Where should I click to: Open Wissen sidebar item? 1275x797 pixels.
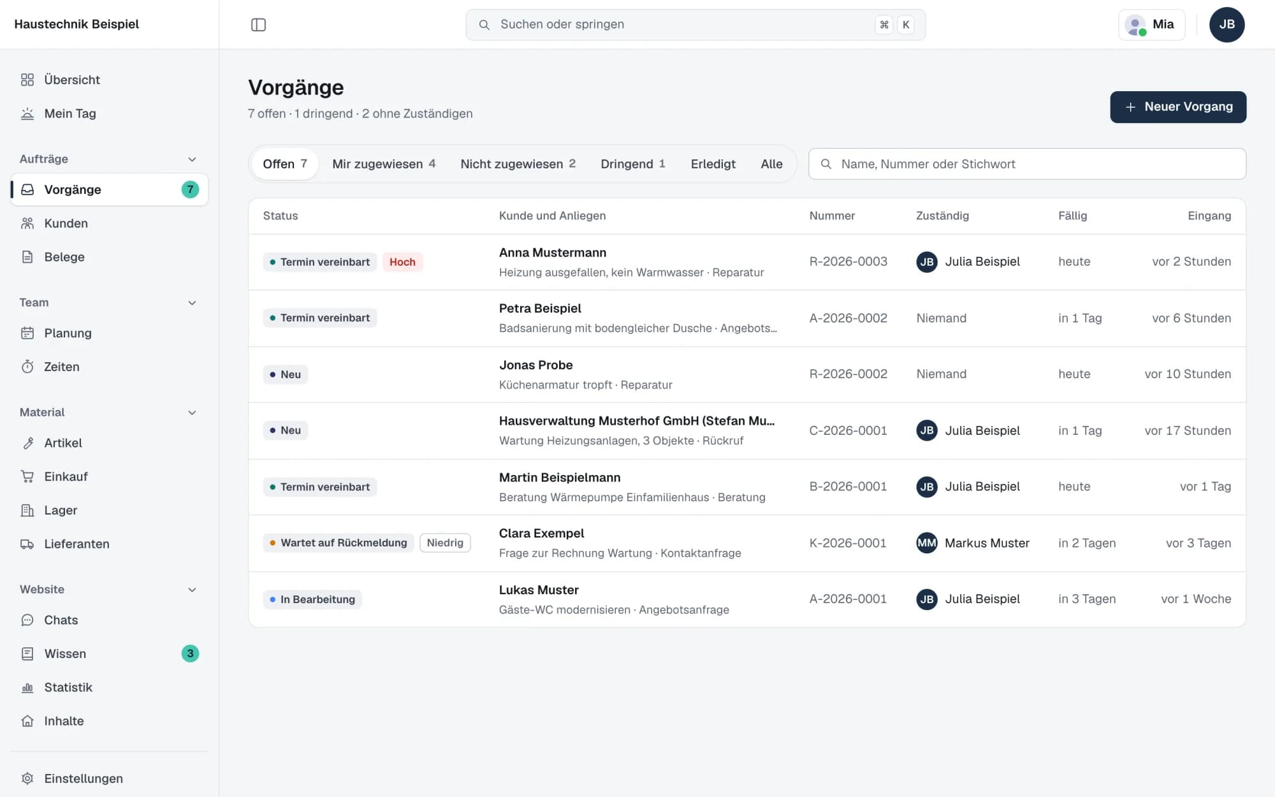[110, 654]
